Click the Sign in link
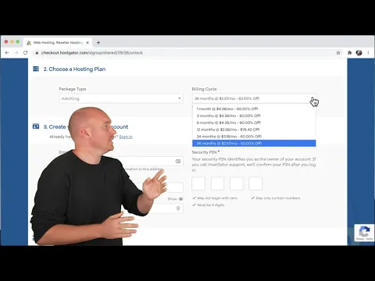The image size is (375, 281). pos(126,137)
